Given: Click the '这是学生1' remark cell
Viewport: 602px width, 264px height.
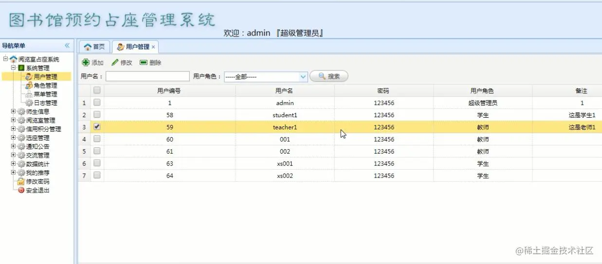Looking at the screenshot, I should tap(582, 115).
